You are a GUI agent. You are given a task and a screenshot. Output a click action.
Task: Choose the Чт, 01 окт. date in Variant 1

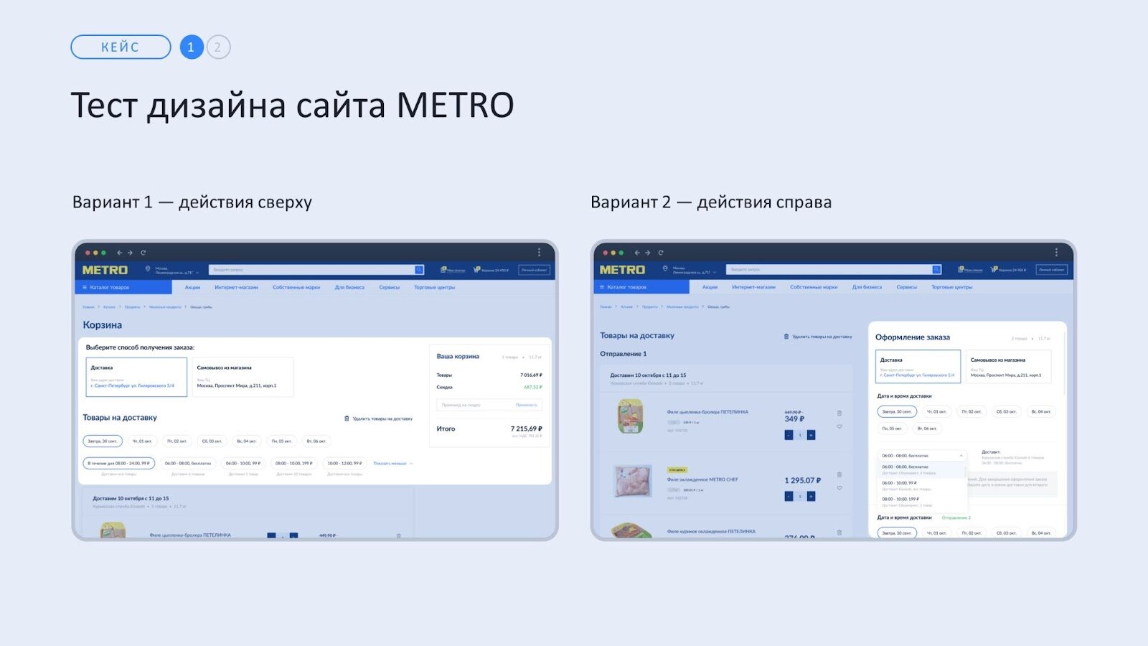point(142,441)
